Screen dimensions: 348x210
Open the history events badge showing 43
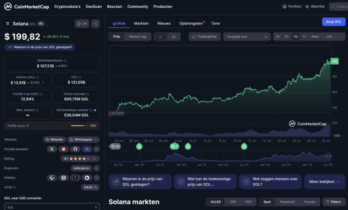click(x=115, y=146)
